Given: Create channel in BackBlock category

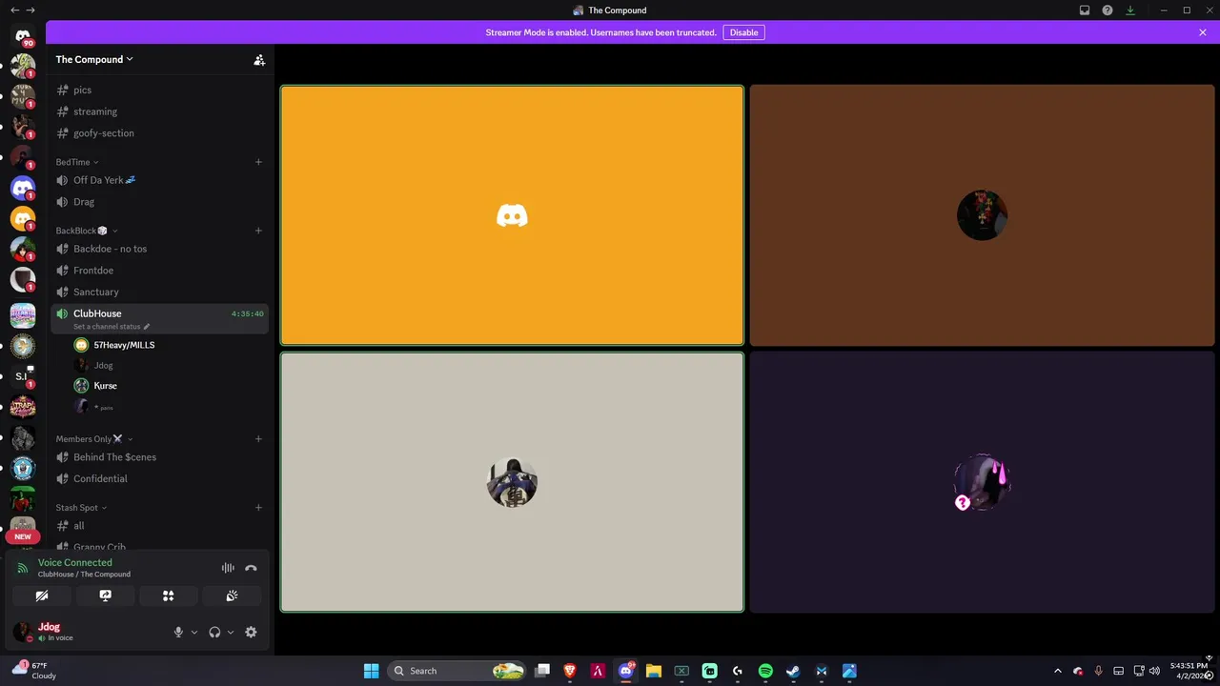Looking at the screenshot, I should pos(258,231).
